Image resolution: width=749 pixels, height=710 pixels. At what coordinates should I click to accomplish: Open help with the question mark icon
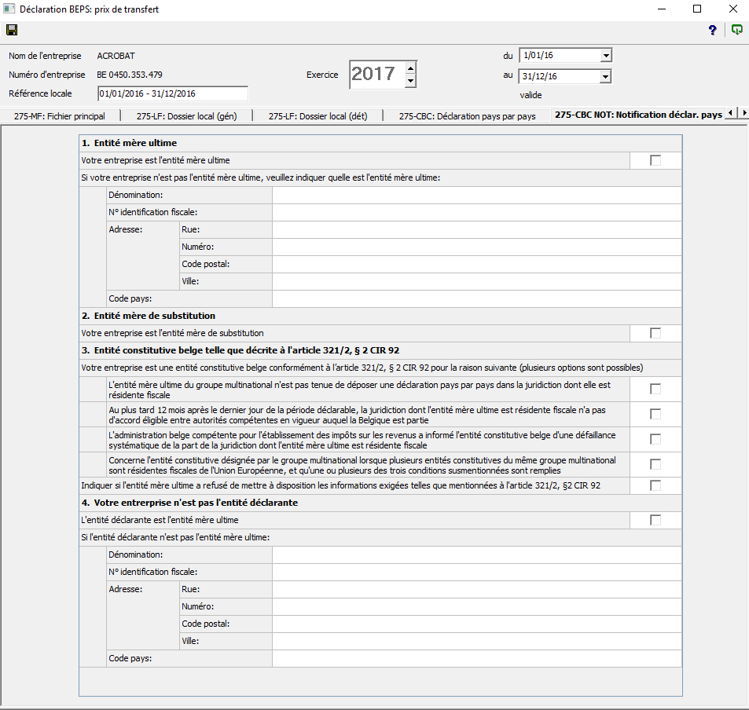tap(712, 30)
